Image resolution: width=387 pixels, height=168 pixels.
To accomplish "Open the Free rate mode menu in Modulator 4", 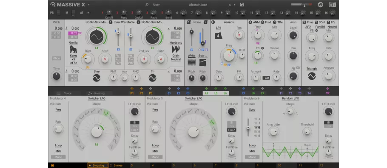I will [58, 109].
